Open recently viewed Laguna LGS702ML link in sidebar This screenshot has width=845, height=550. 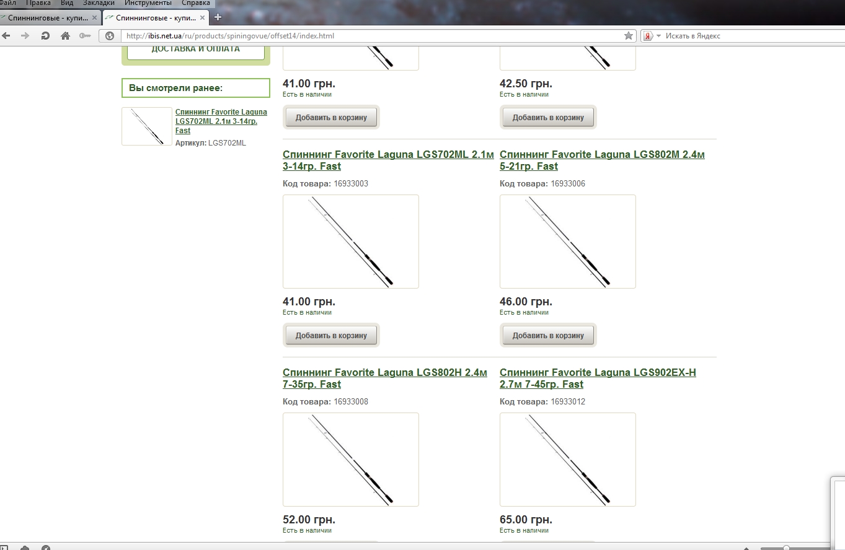[221, 121]
